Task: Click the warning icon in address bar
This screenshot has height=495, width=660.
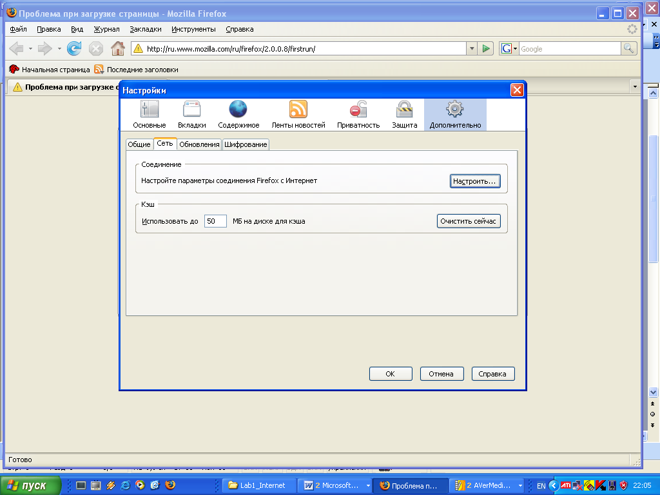Action: click(x=138, y=49)
